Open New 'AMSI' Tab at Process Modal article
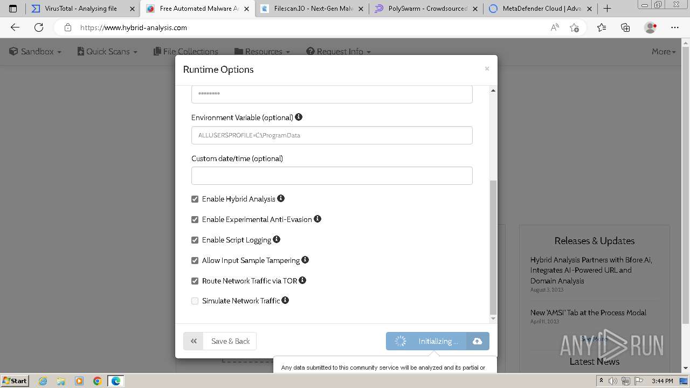 click(588, 313)
